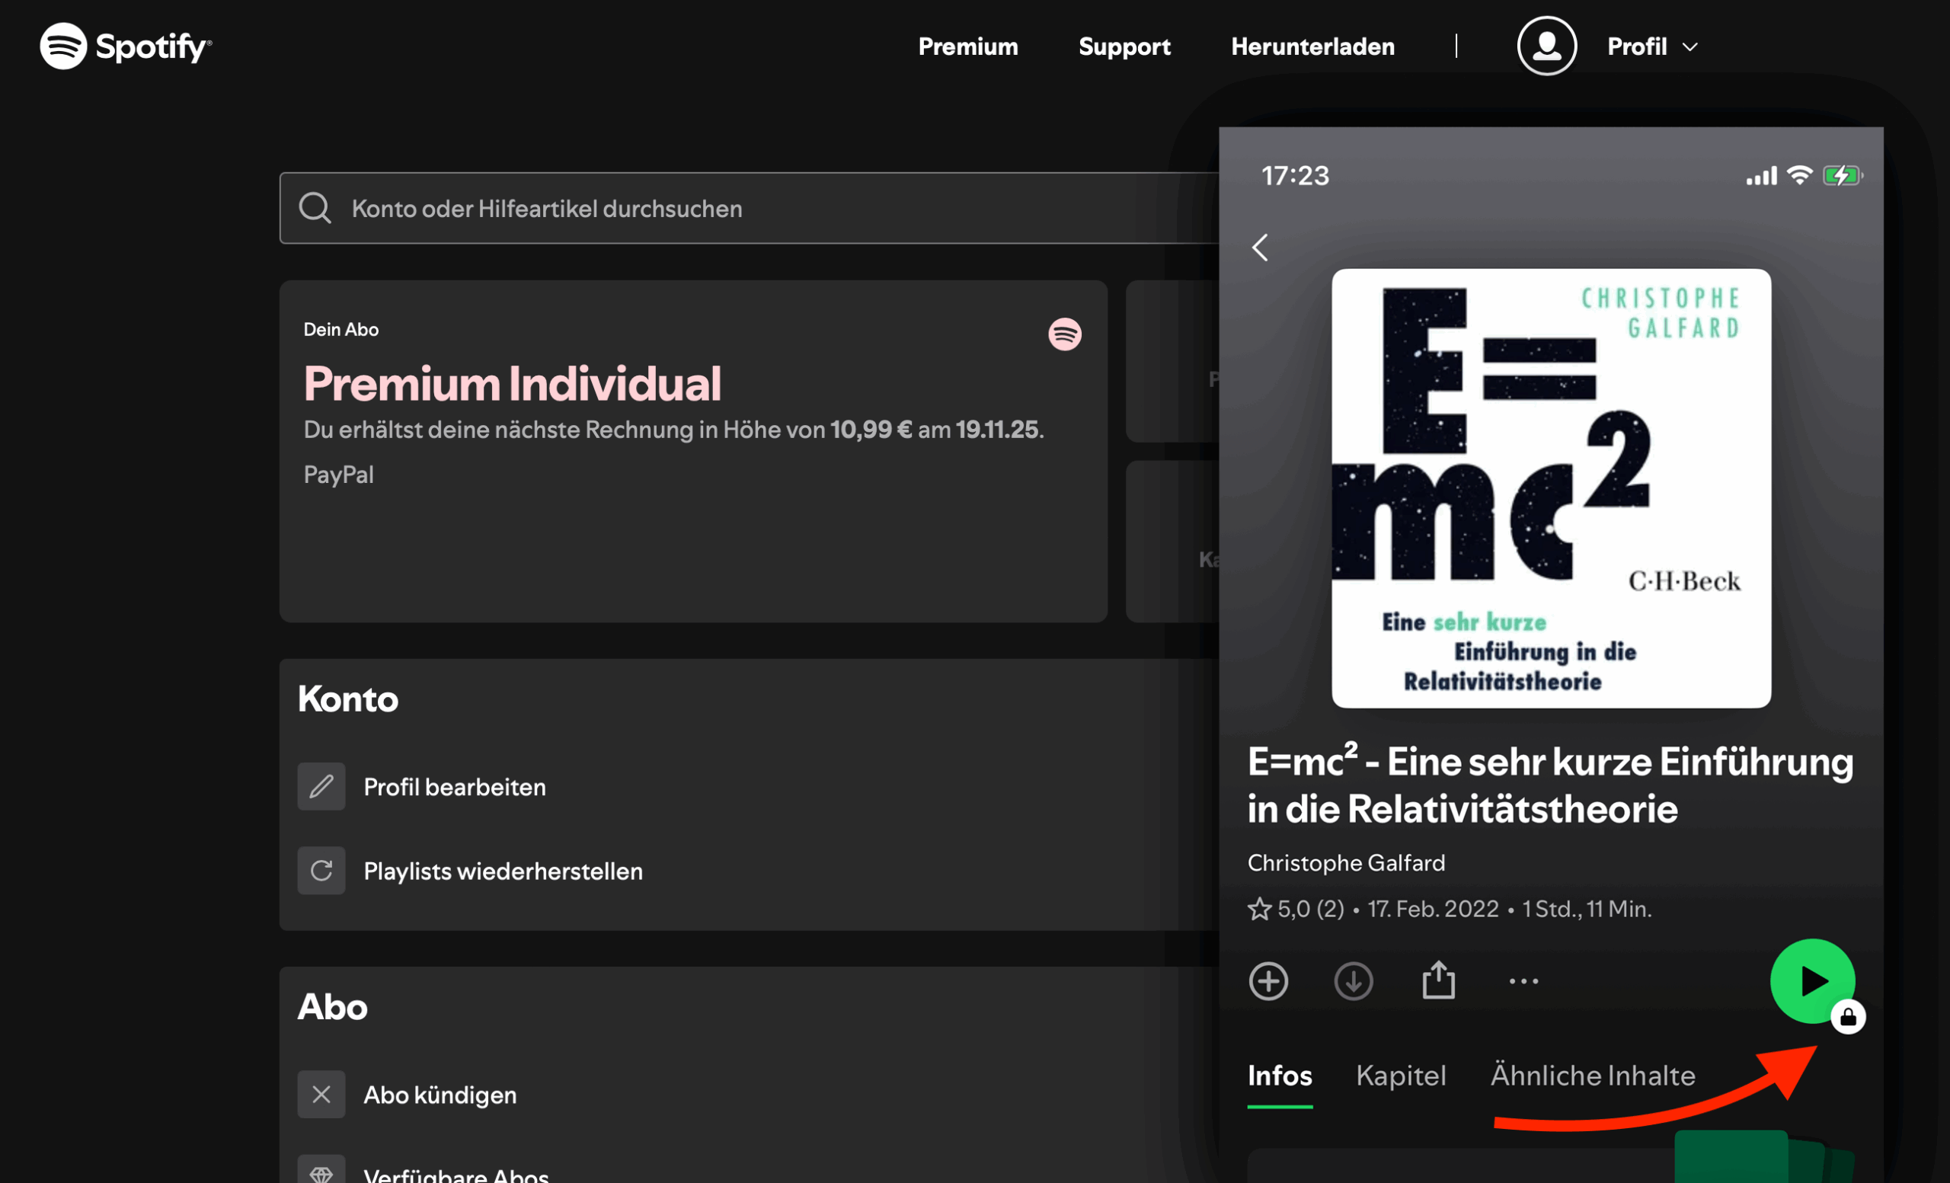Image resolution: width=1950 pixels, height=1183 pixels.
Task: Tap the battery charging icon in phone
Action: (1843, 175)
